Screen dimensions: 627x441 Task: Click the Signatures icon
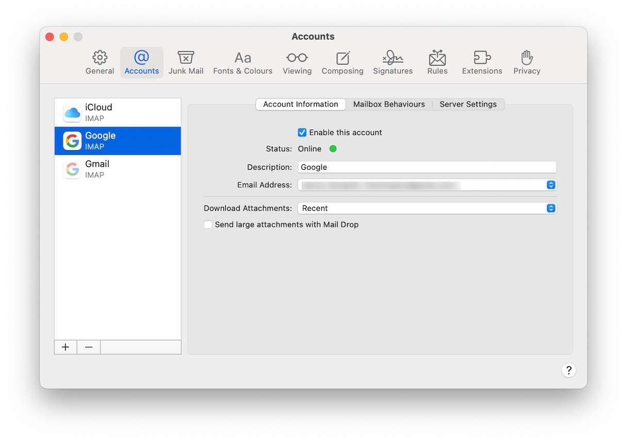click(x=392, y=61)
